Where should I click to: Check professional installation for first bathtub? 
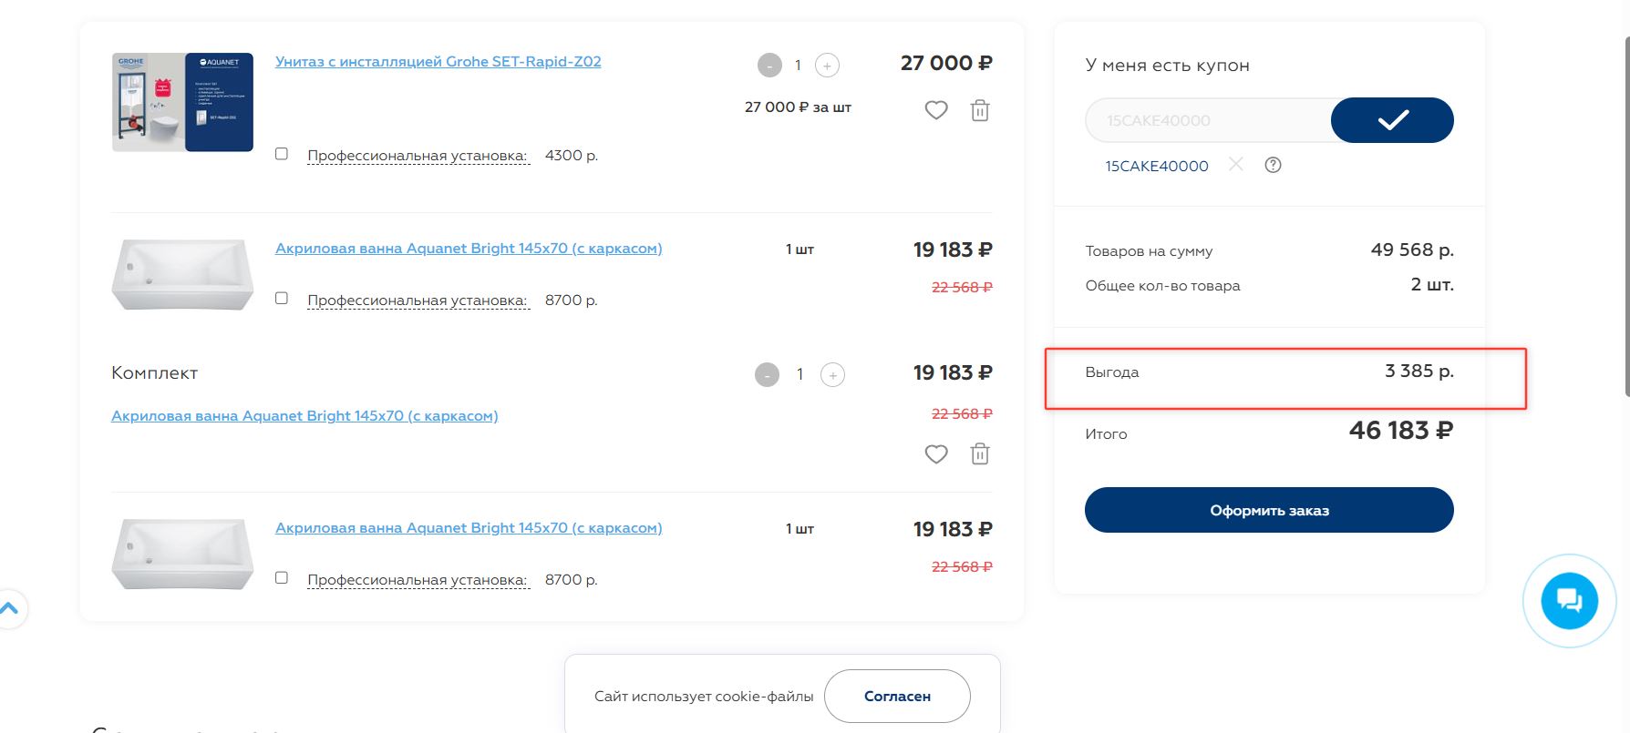pyautogui.click(x=282, y=299)
